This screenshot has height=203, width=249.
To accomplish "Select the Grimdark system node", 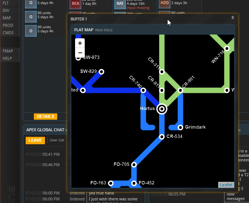I will (180, 128).
